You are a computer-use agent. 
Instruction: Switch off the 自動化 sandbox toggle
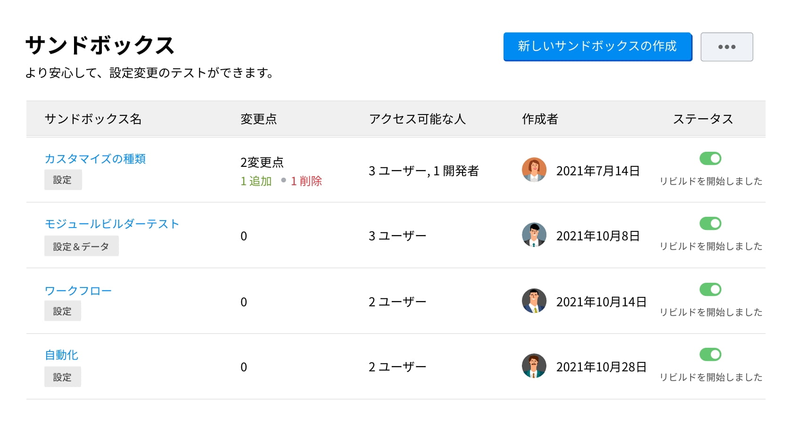pos(710,354)
